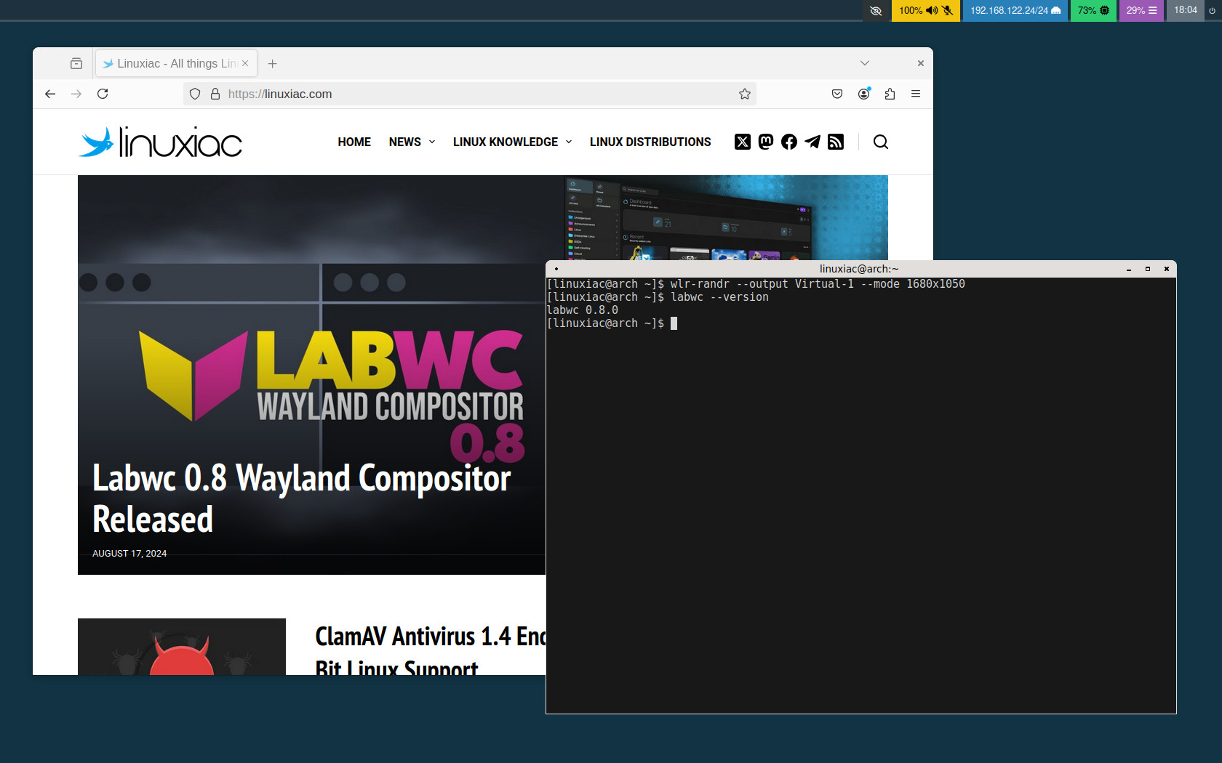This screenshot has height=763, width=1222.
Task: Open ClamAV Antivirus 1.4 article headline
Action: click(x=431, y=652)
